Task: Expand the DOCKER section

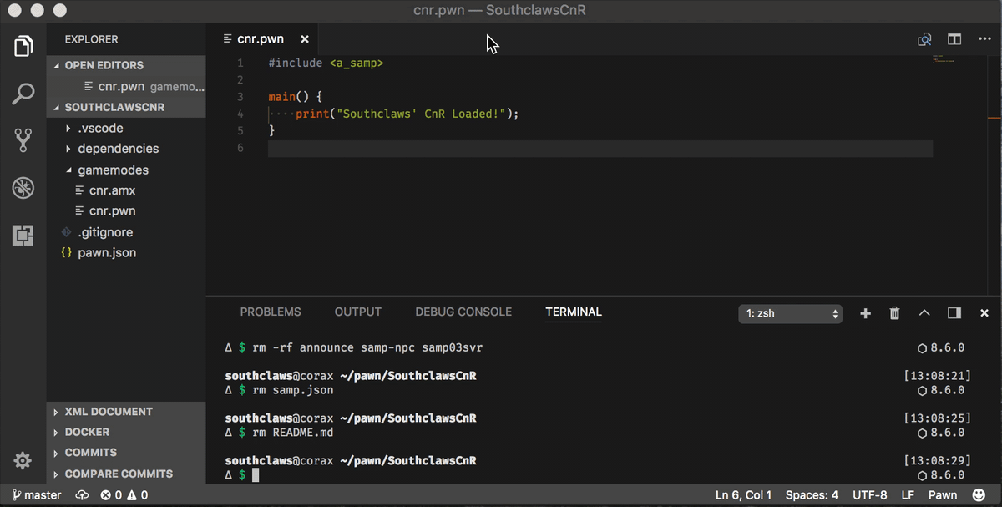Action: tap(126, 432)
